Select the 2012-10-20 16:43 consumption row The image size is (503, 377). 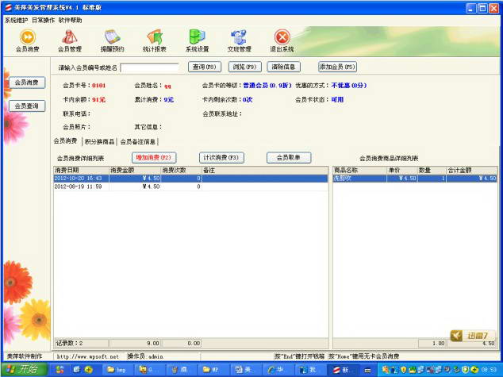click(190, 179)
